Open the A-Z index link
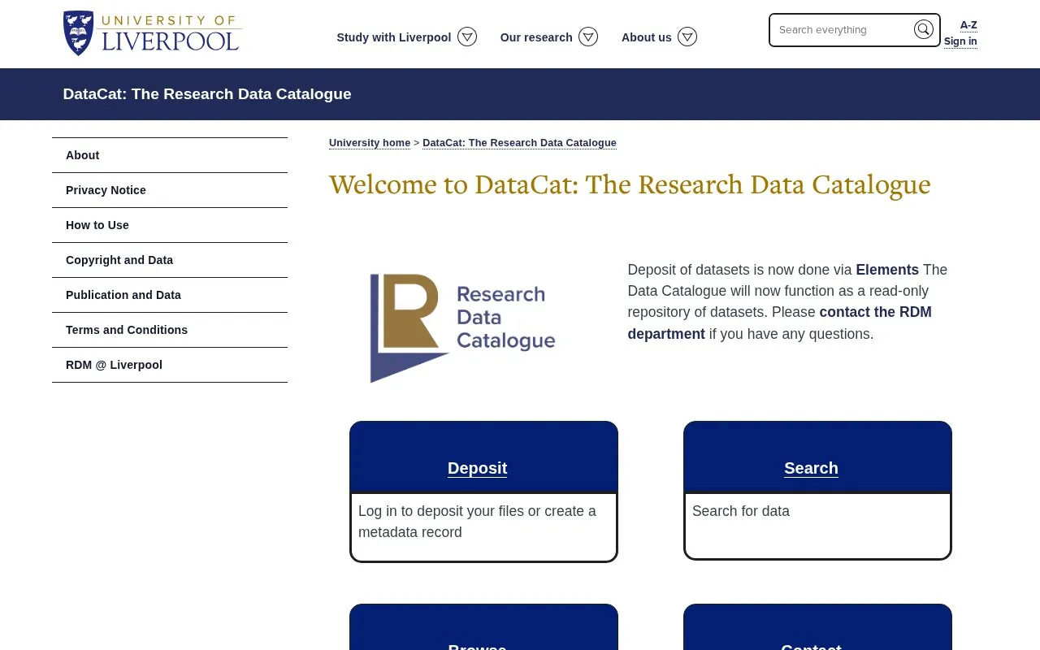This screenshot has height=650, width=1040. pyautogui.click(x=968, y=25)
